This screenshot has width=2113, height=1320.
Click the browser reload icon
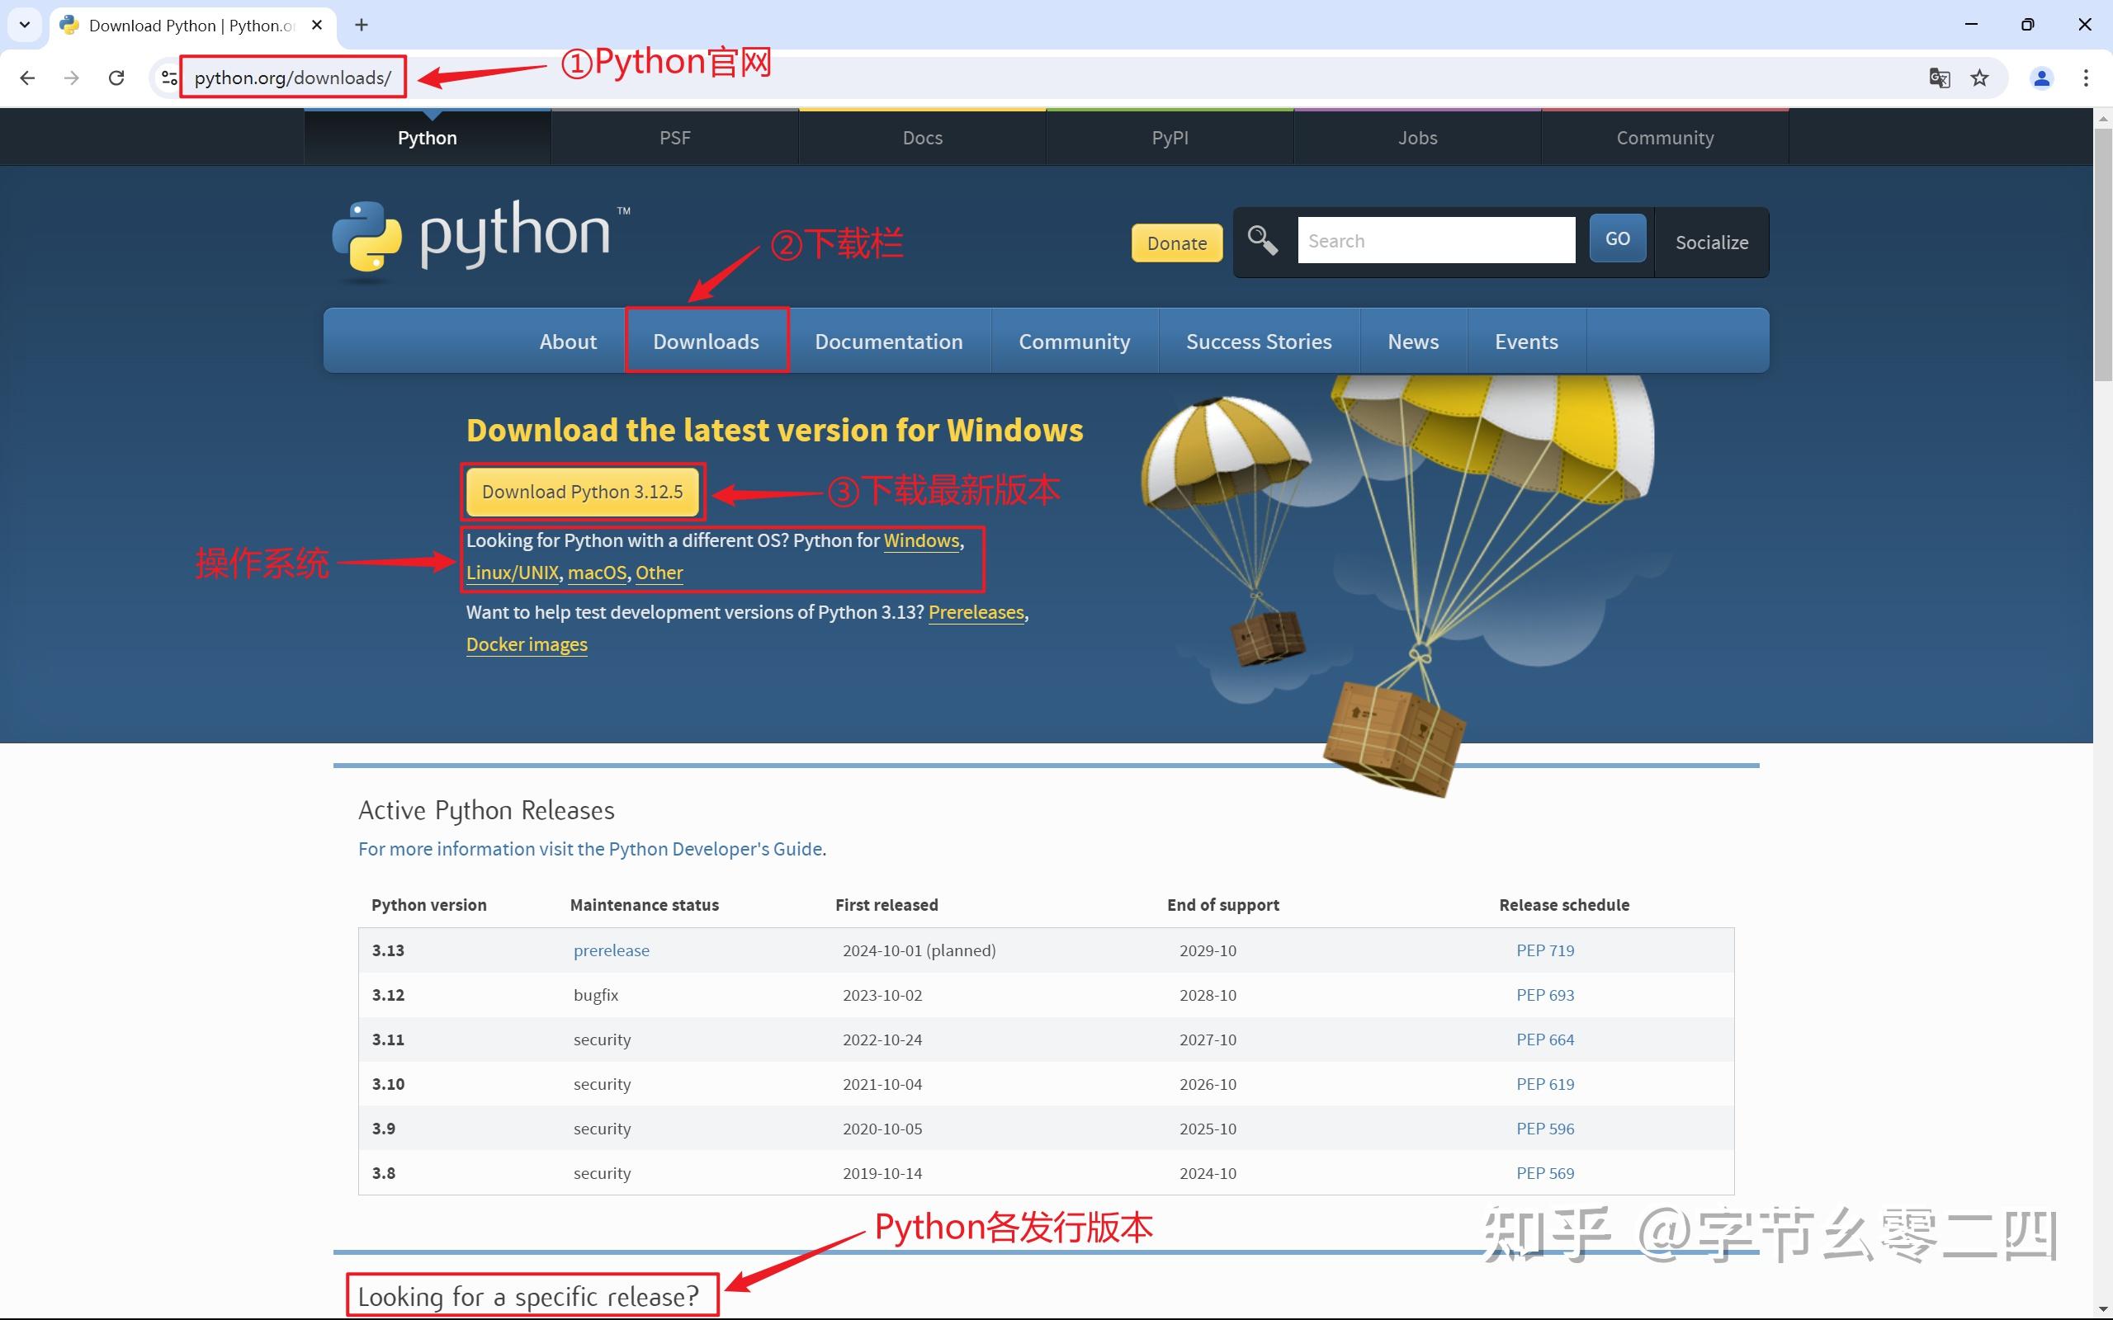[116, 77]
